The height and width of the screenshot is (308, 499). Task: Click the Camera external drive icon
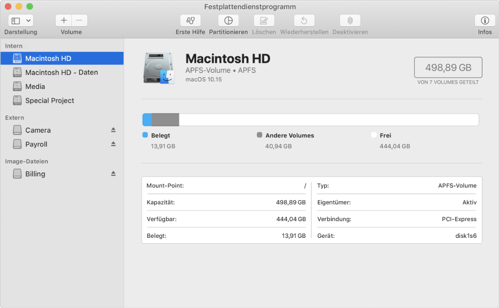[17, 130]
